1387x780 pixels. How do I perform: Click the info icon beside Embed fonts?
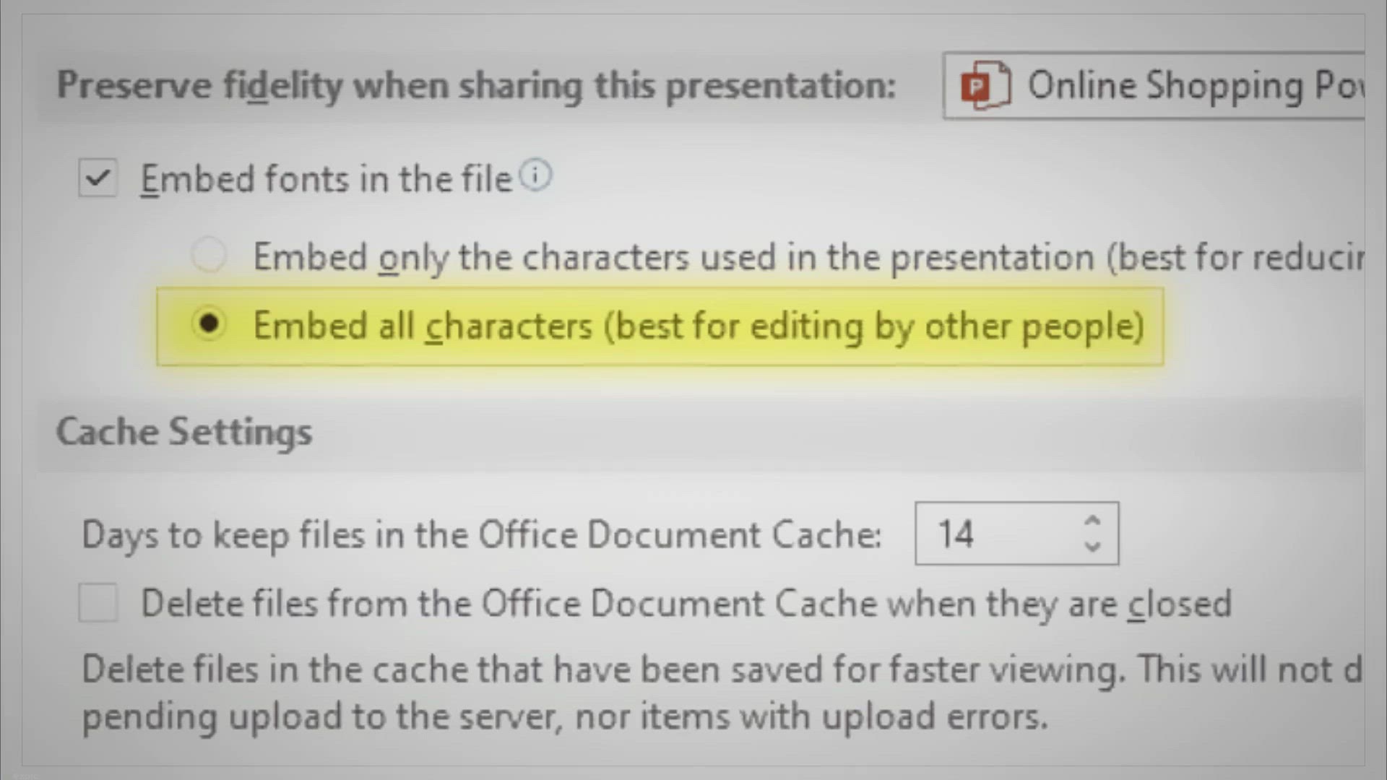536,175
